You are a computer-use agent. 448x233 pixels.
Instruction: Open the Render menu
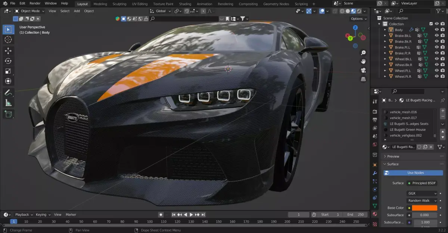(35, 3)
